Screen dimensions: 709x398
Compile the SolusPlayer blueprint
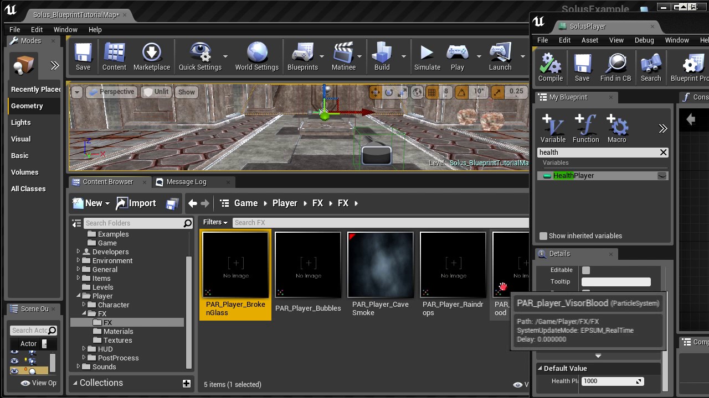pyautogui.click(x=551, y=67)
